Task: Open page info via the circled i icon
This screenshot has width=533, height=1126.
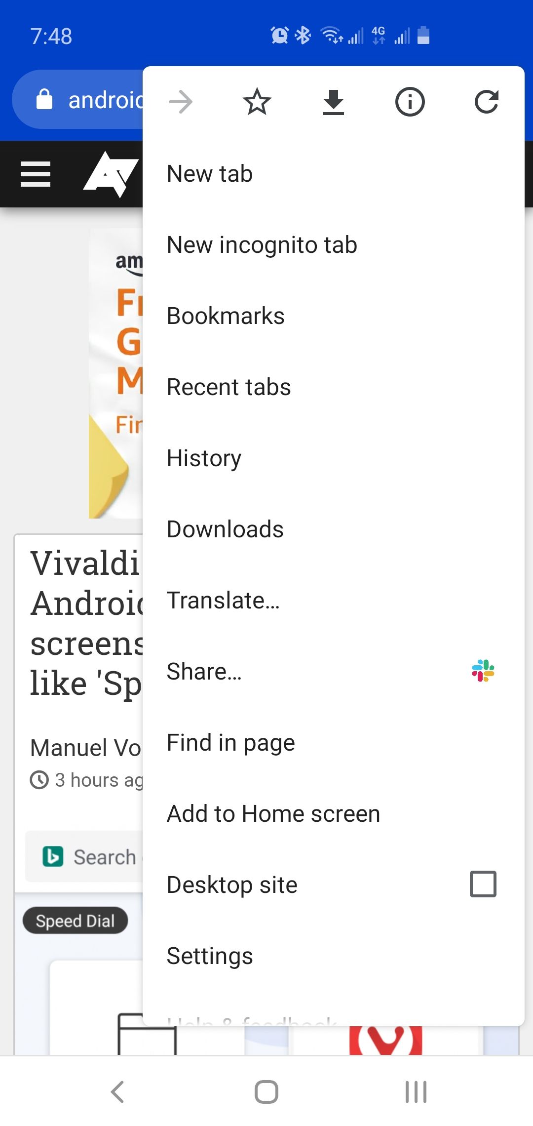Action: (x=410, y=102)
